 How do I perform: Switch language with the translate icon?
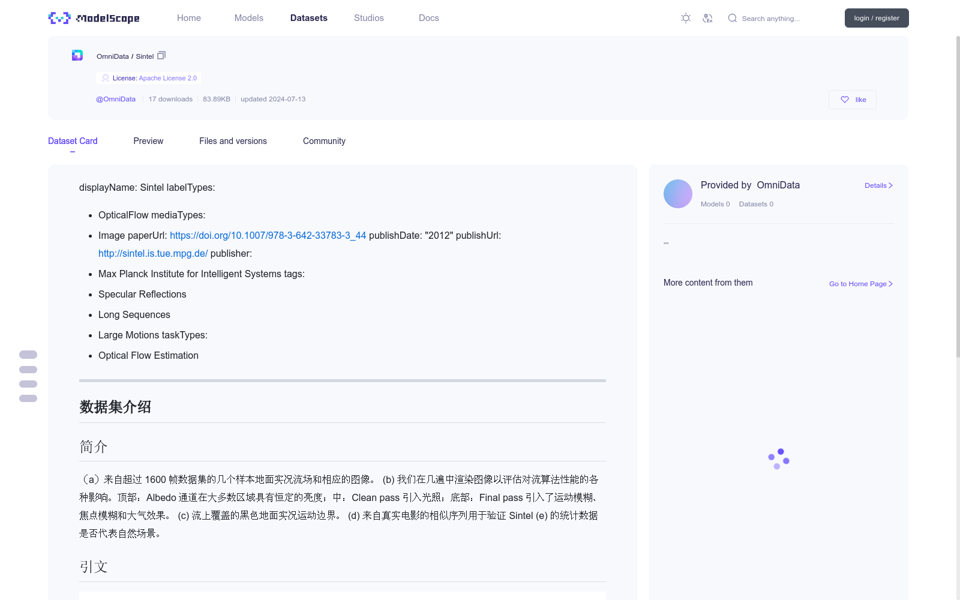(x=707, y=18)
